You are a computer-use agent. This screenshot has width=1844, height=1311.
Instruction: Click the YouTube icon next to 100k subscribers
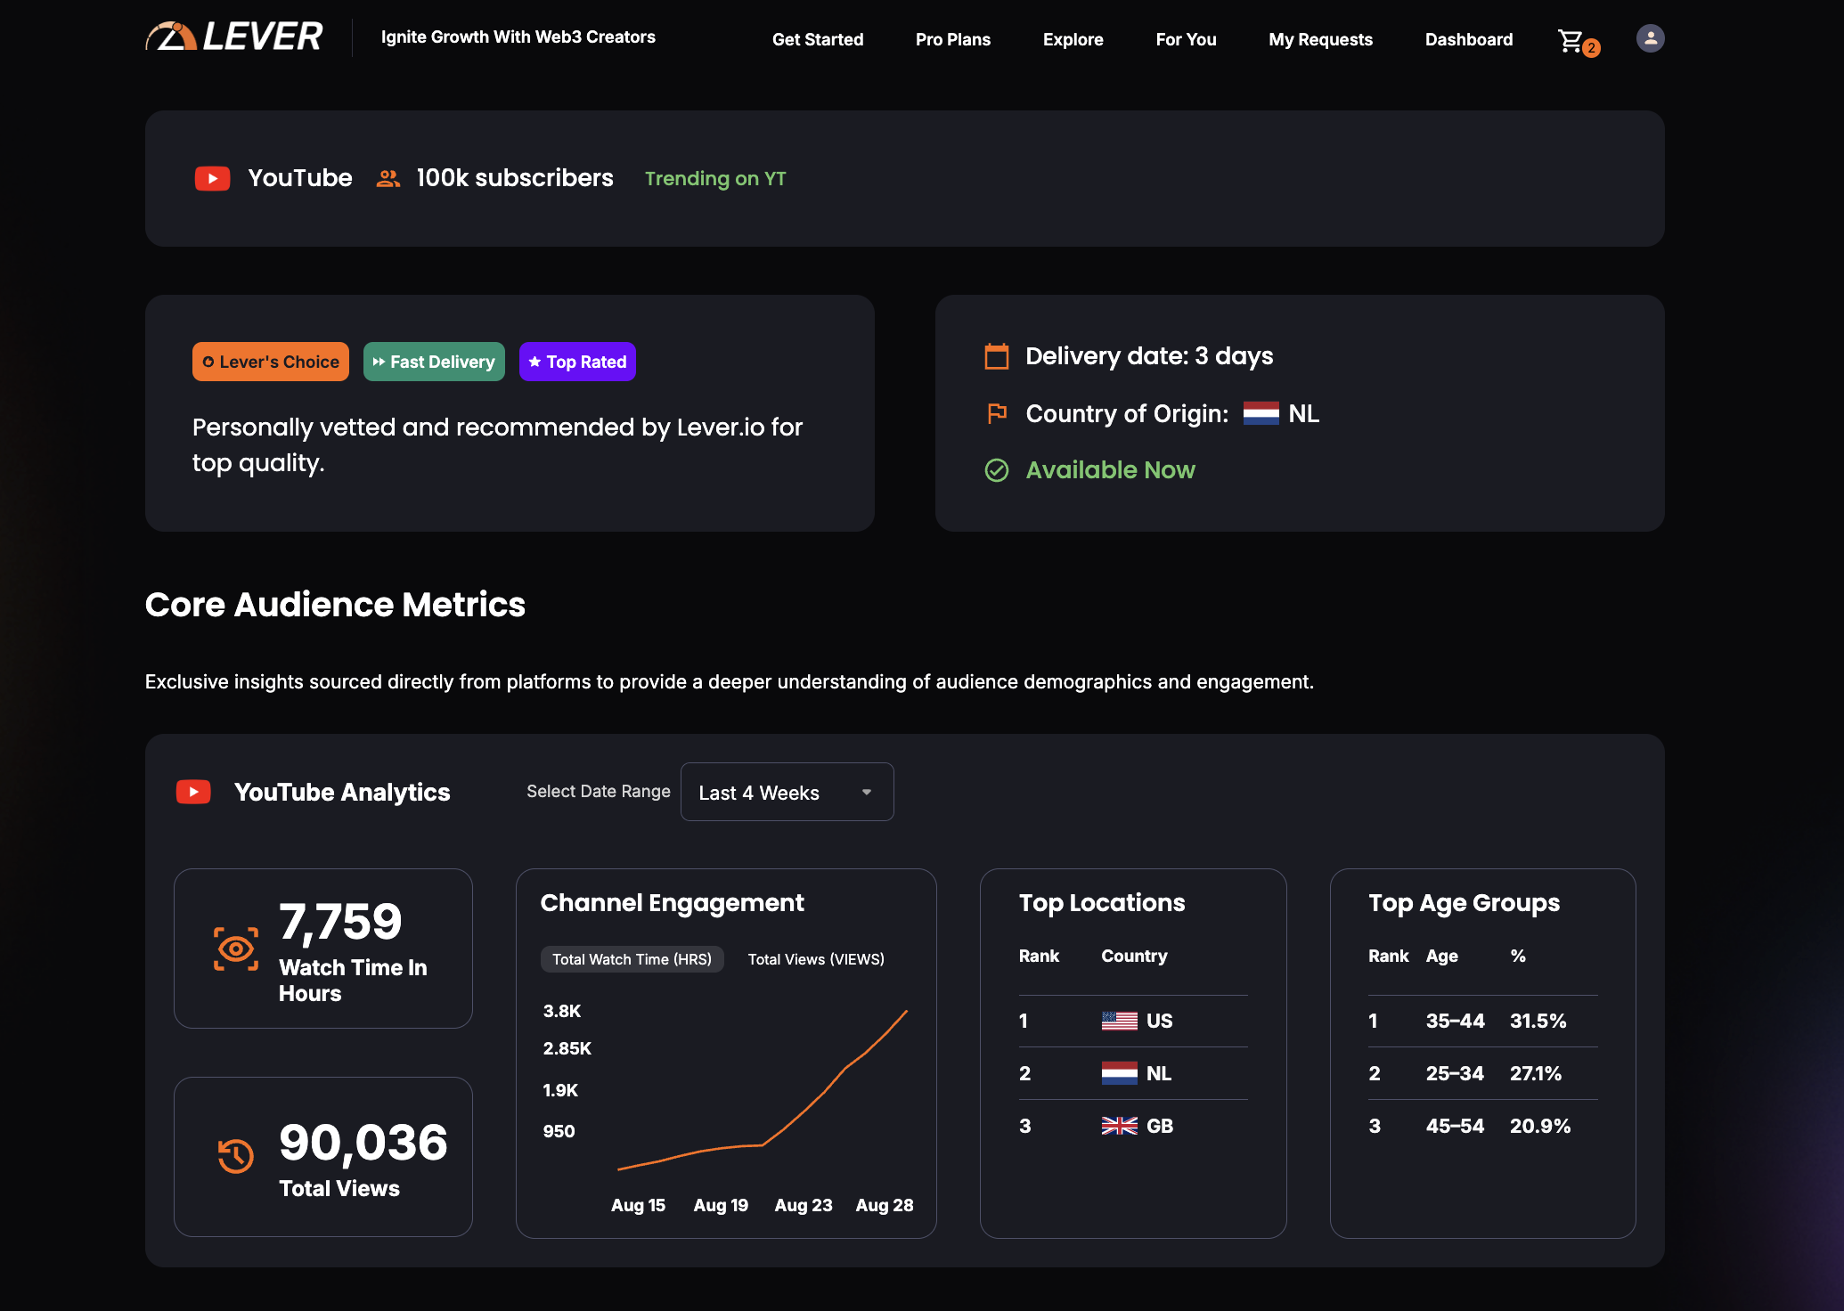pyautogui.click(x=213, y=178)
